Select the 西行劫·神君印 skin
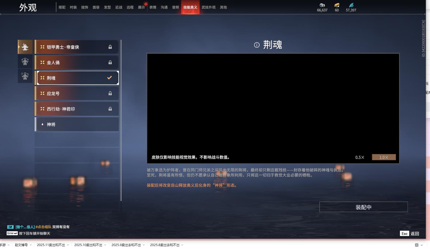 pyautogui.click(x=77, y=109)
